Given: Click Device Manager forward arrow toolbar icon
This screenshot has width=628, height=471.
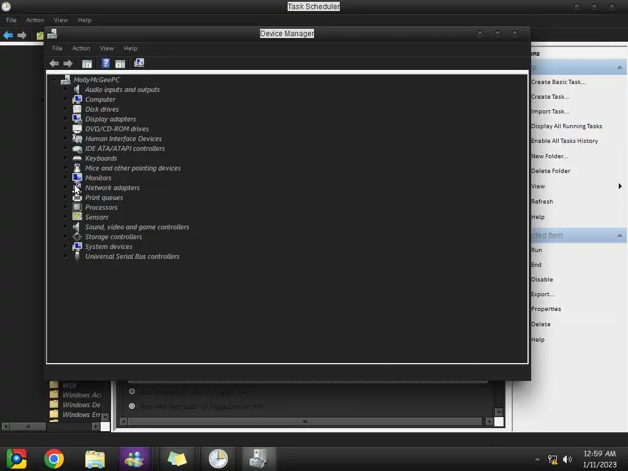Looking at the screenshot, I should [x=68, y=63].
